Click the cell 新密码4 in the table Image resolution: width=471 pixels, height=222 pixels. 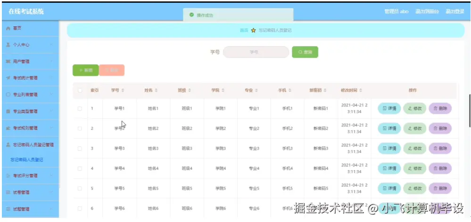tap(321, 169)
